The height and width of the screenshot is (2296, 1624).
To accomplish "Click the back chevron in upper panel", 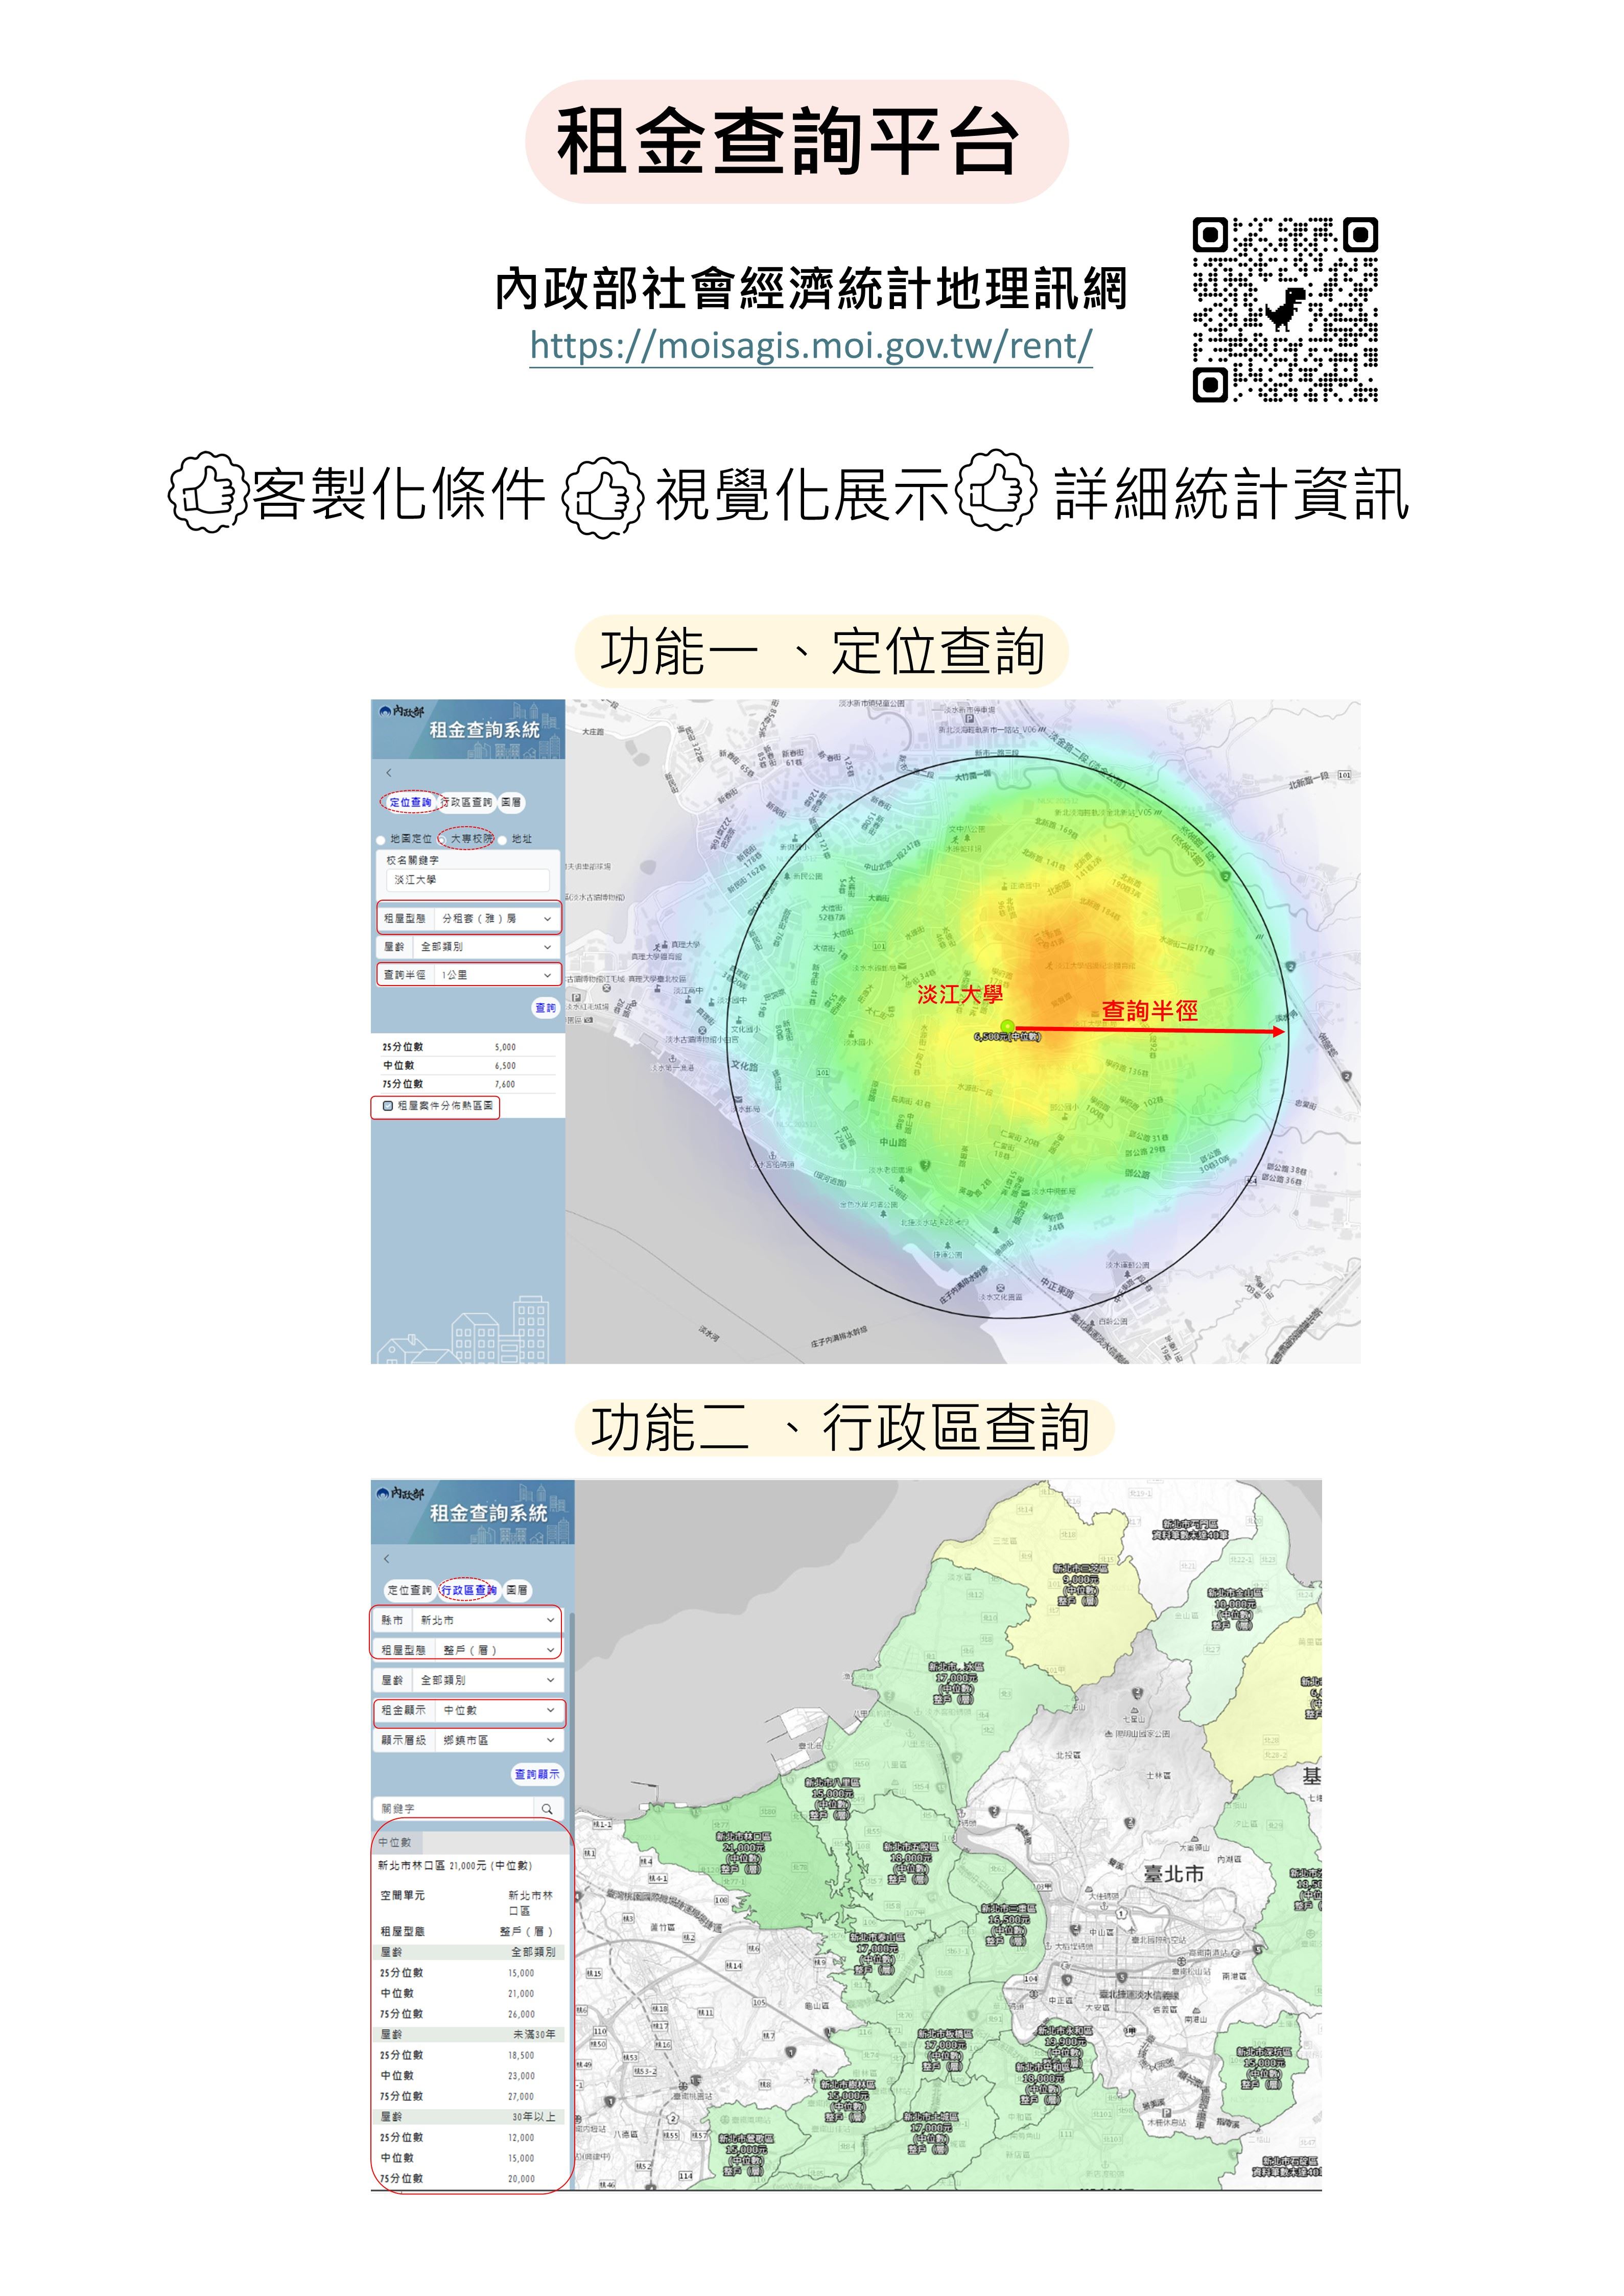I will [389, 773].
